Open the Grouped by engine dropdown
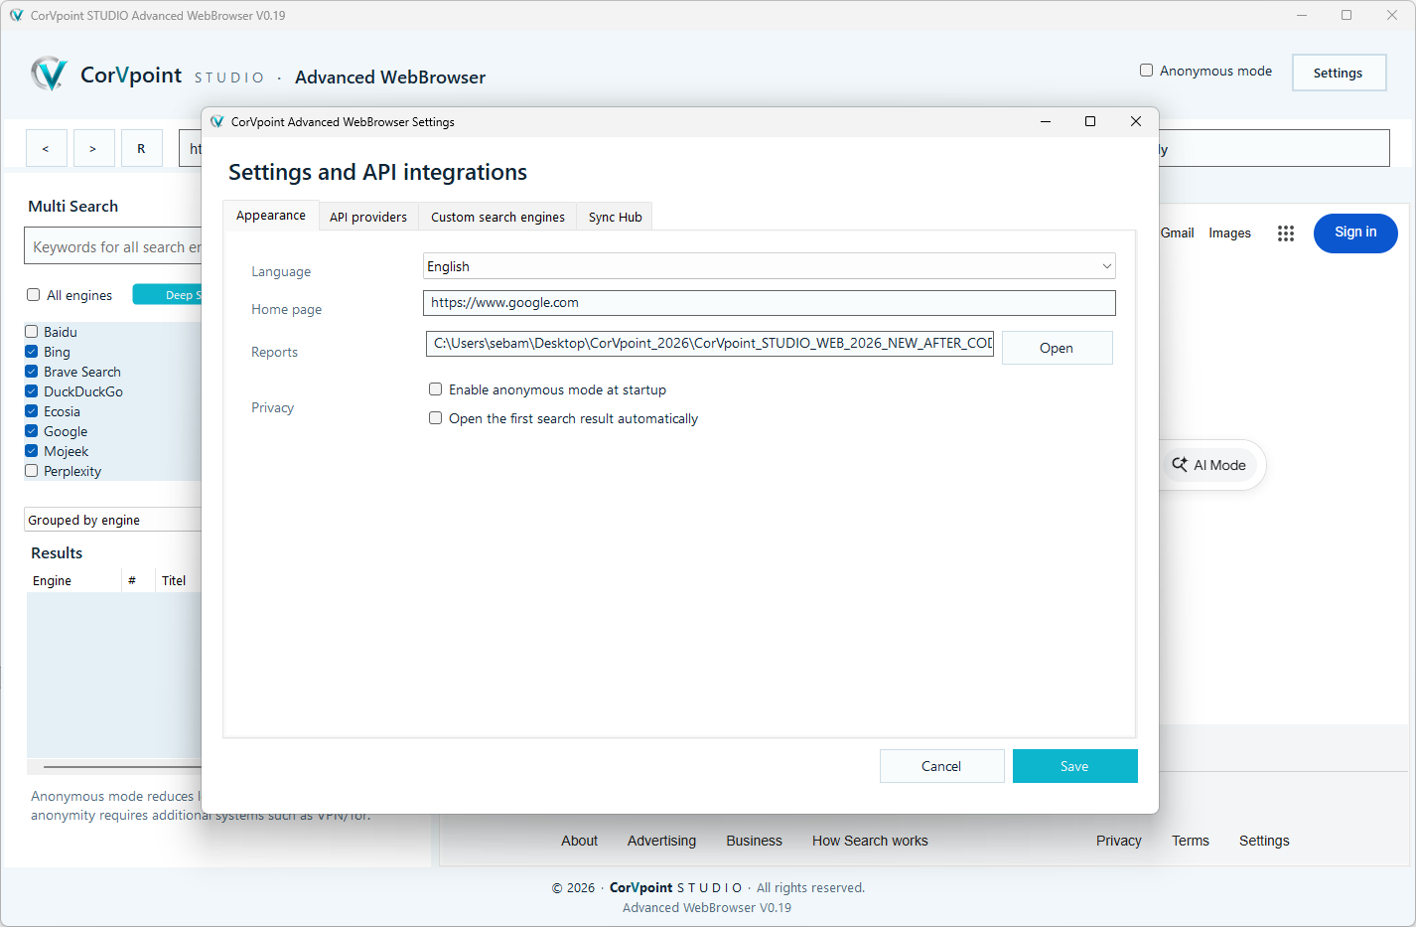Screen dimensions: 1416x927 113,520
